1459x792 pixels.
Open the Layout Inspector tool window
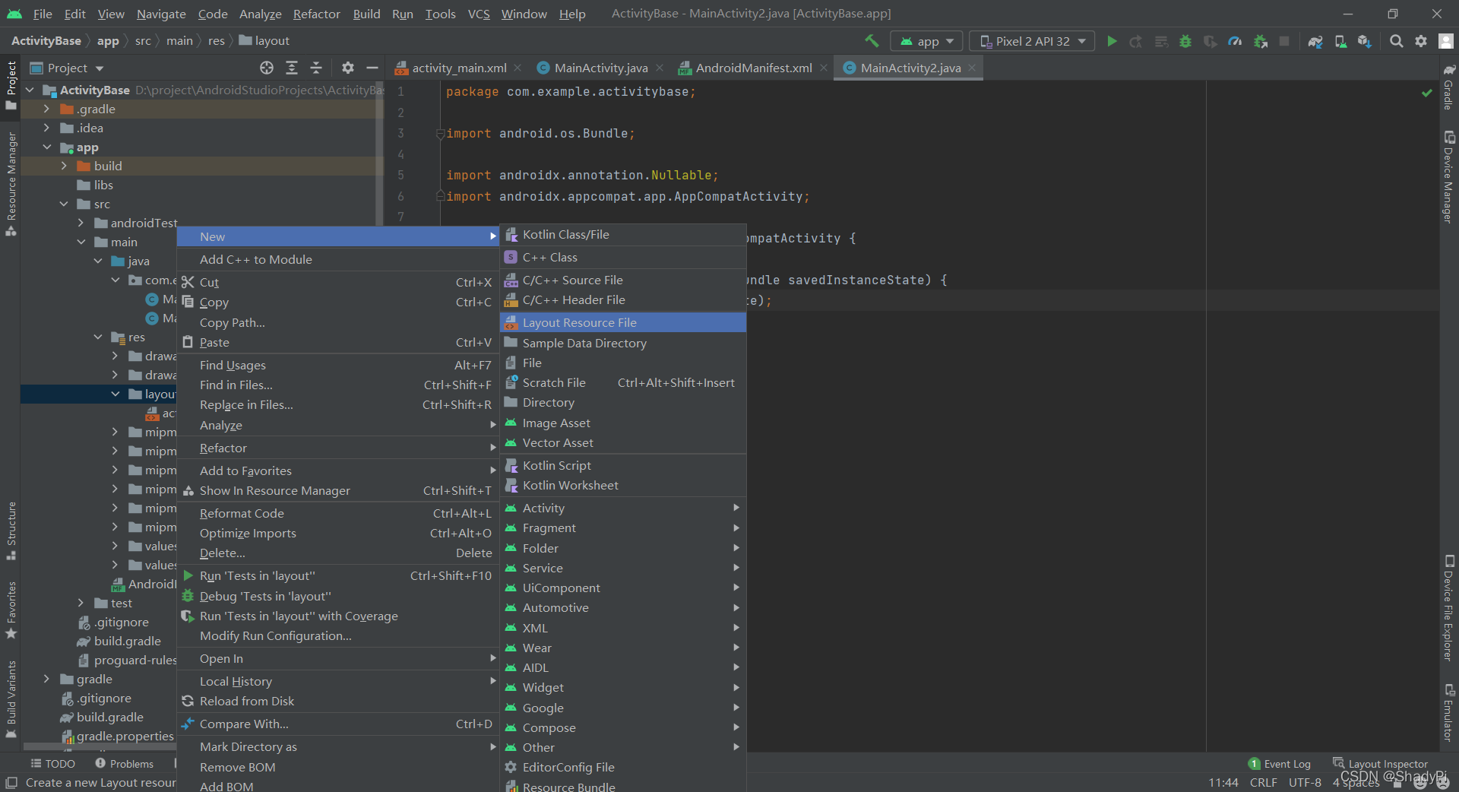pos(1381,764)
